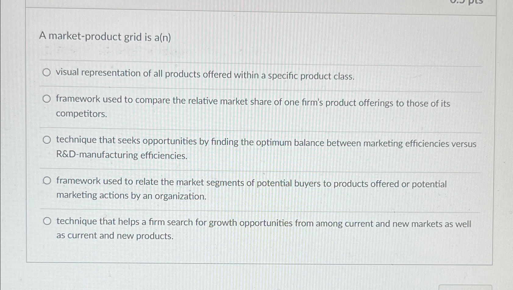
Task: Select radio button for market share framework answer
Action: (x=47, y=98)
